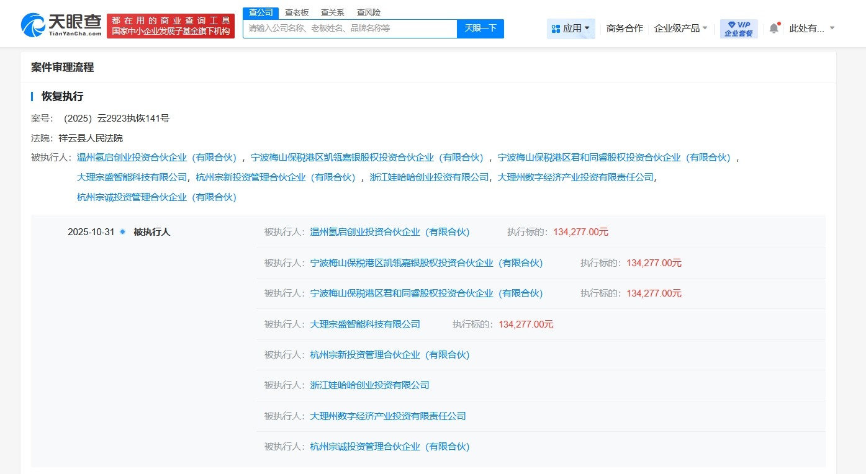Image resolution: width=866 pixels, height=474 pixels.
Task: Open the 杭州宗诚投资管理合伙企业 link
Action: [x=390, y=446]
